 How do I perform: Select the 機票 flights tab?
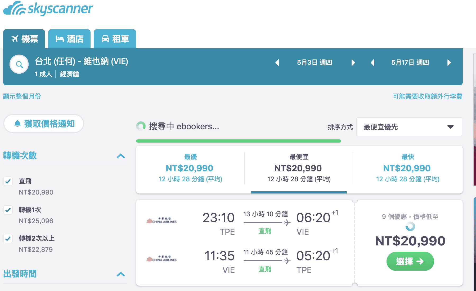24,39
